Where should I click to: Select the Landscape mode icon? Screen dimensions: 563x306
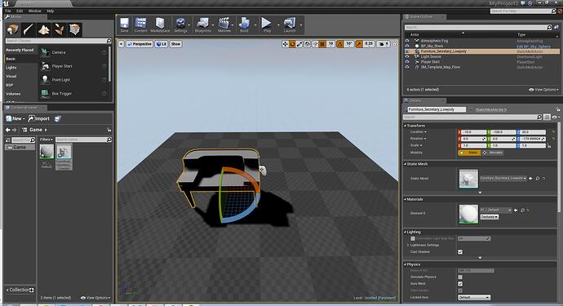tap(44, 30)
